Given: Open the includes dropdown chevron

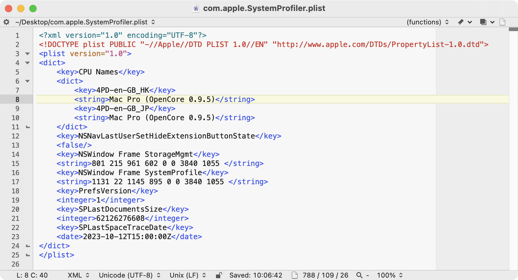Looking at the screenshot, I should [x=492, y=22].
